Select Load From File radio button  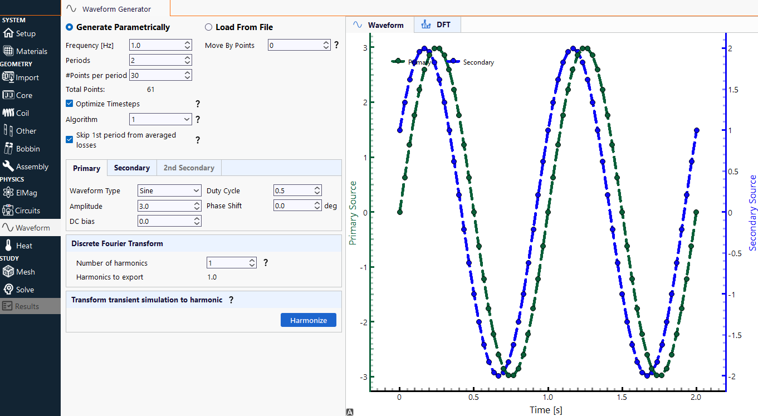[x=209, y=27]
